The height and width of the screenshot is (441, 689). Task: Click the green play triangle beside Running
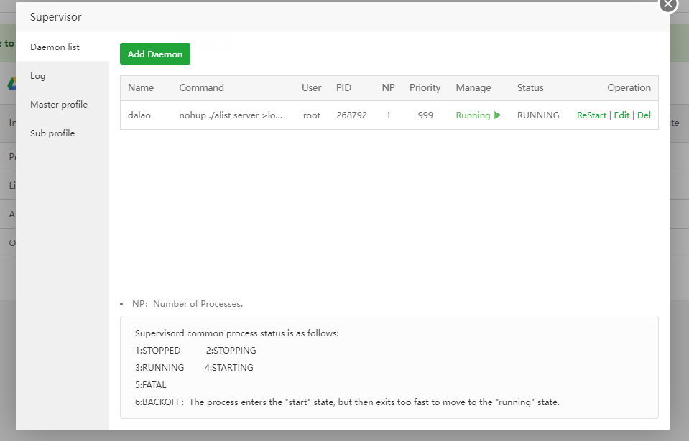point(498,115)
